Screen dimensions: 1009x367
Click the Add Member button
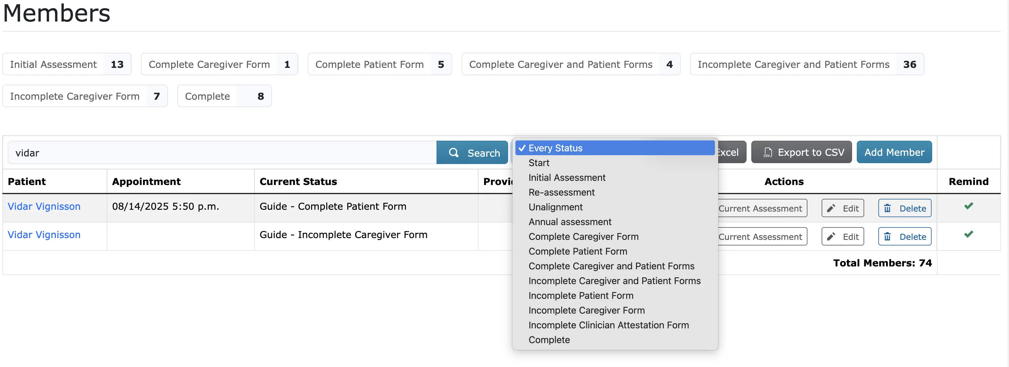coord(894,153)
